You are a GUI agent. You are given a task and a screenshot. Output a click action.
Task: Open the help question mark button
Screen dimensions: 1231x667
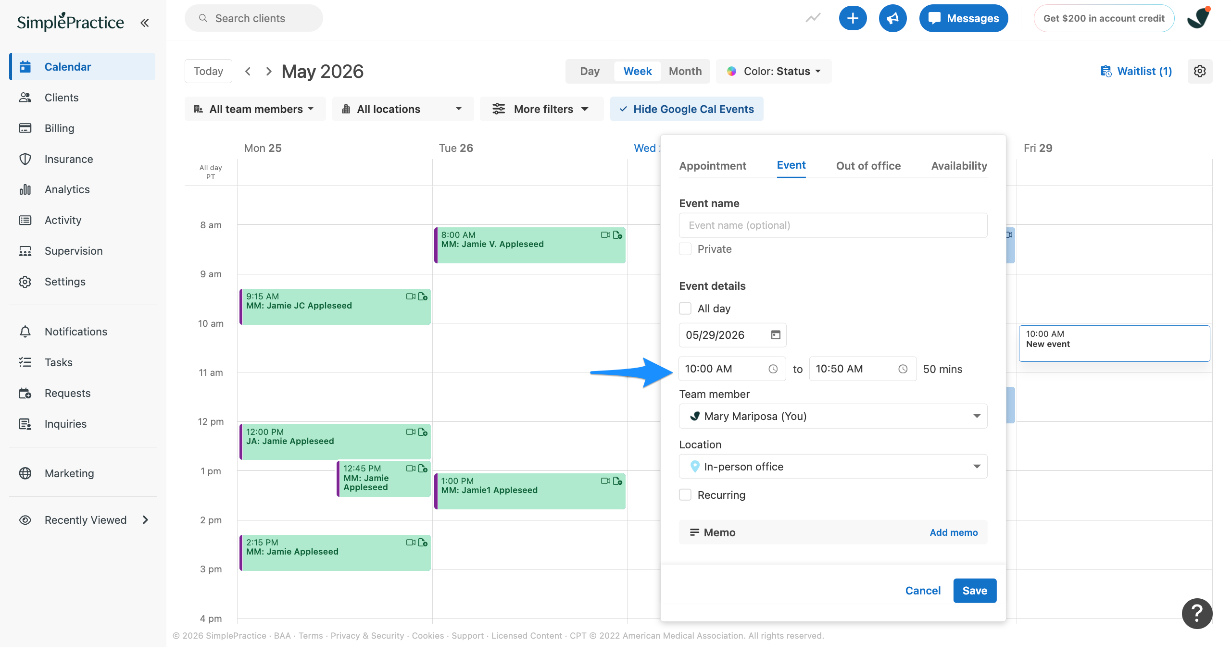(x=1197, y=614)
